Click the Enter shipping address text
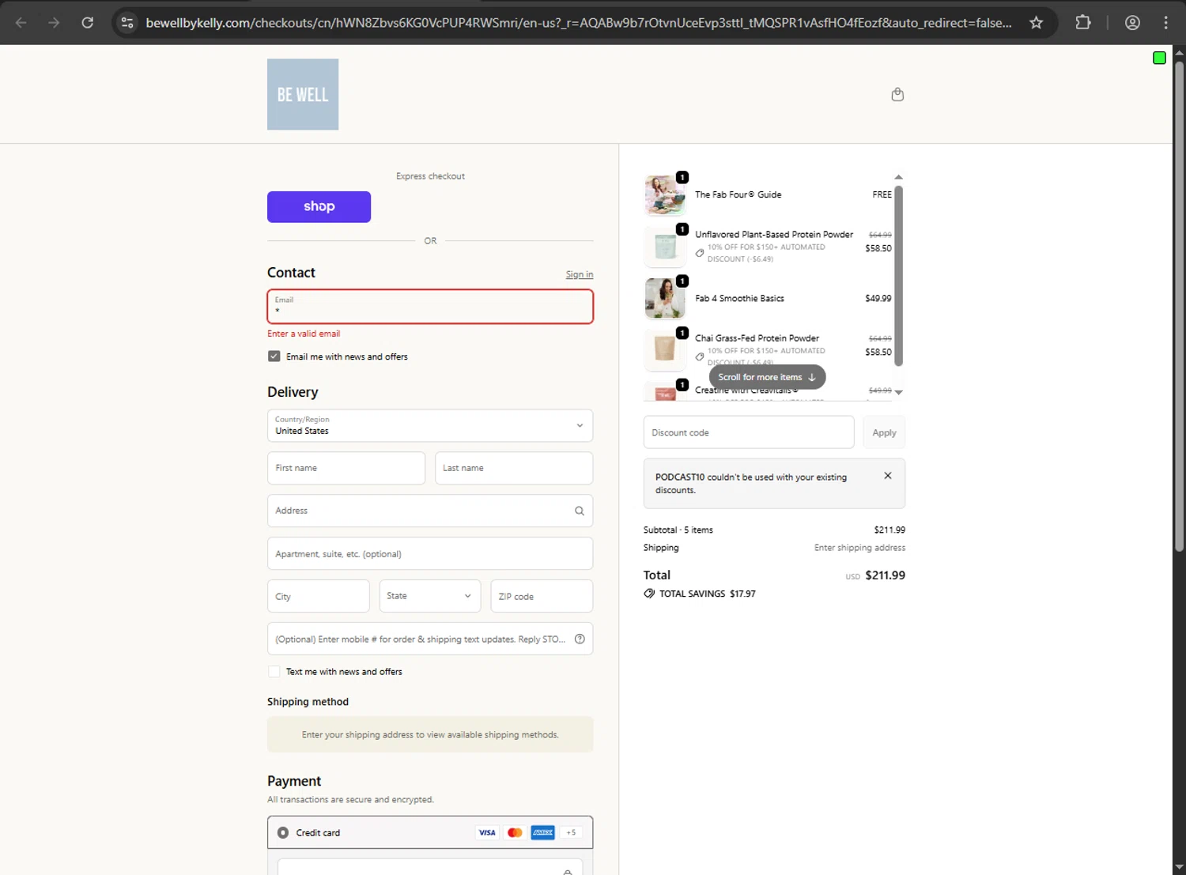Viewport: 1186px width, 875px height. tap(859, 548)
